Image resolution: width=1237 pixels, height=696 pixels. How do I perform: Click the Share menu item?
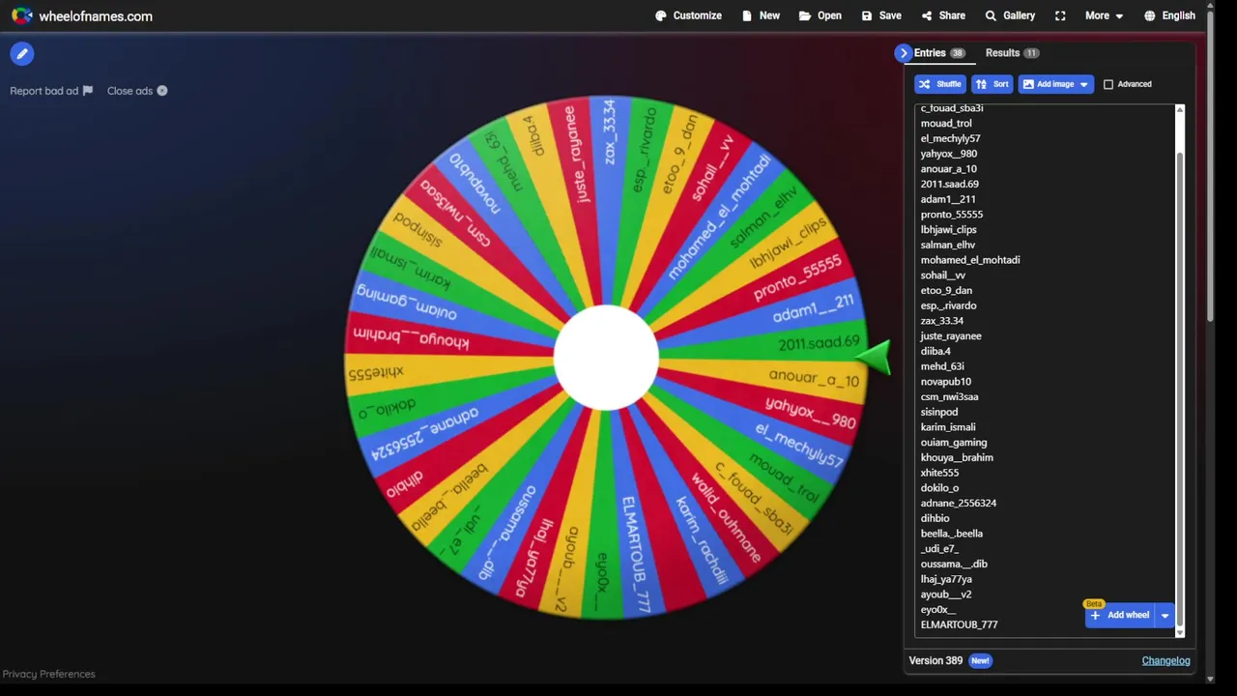tap(943, 15)
